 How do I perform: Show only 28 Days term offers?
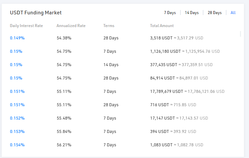pyautogui.click(x=215, y=13)
